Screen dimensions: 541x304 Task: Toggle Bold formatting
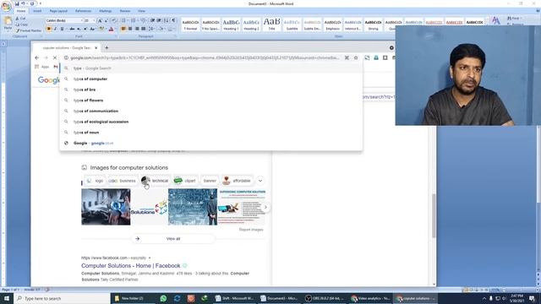[x=49, y=29]
